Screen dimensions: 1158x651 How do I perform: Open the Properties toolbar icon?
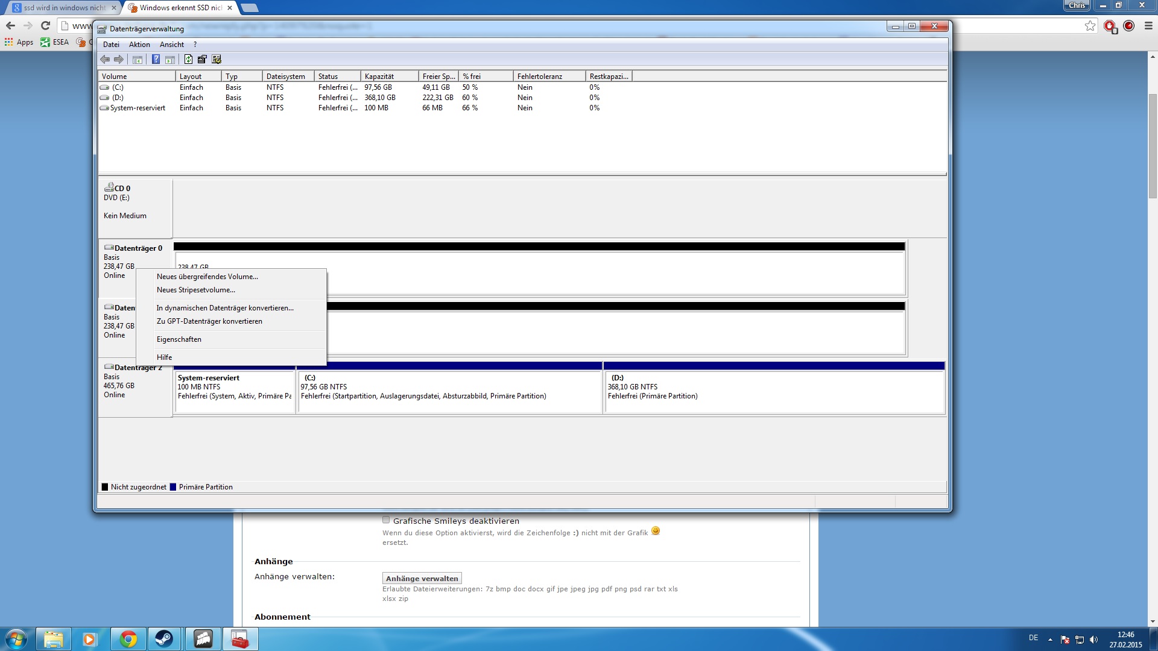pyautogui.click(x=202, y=59)
